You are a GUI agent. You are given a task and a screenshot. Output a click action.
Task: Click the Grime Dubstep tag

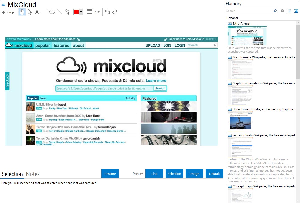tap(73, 142)
